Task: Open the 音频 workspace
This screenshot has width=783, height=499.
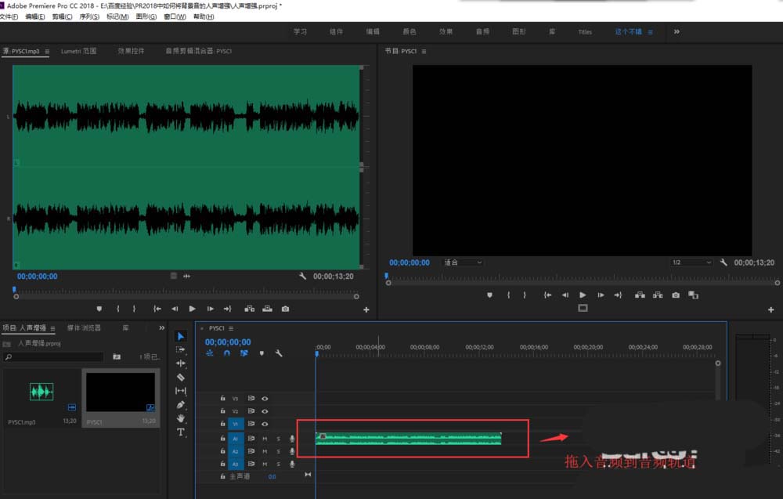Action: [482, 32]
